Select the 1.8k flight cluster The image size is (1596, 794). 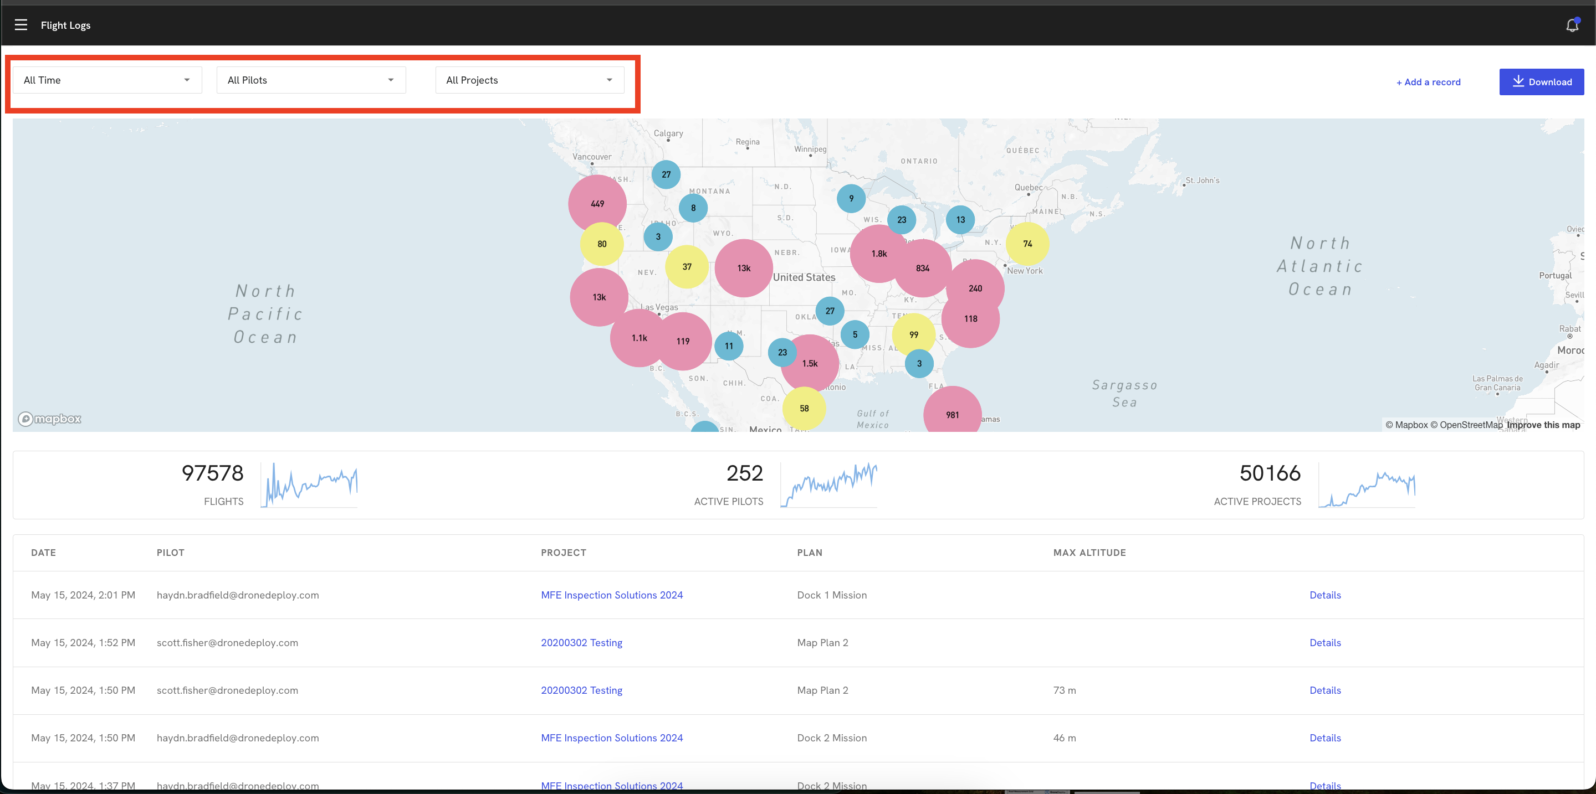pos(879,254)
